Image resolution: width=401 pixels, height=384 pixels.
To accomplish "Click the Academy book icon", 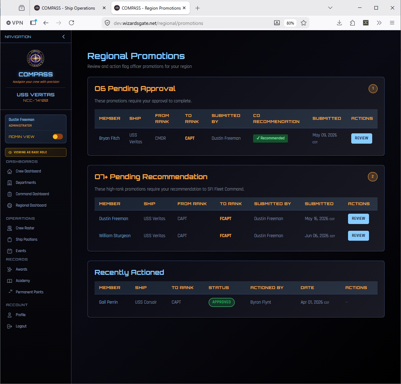I will [10, 281].
